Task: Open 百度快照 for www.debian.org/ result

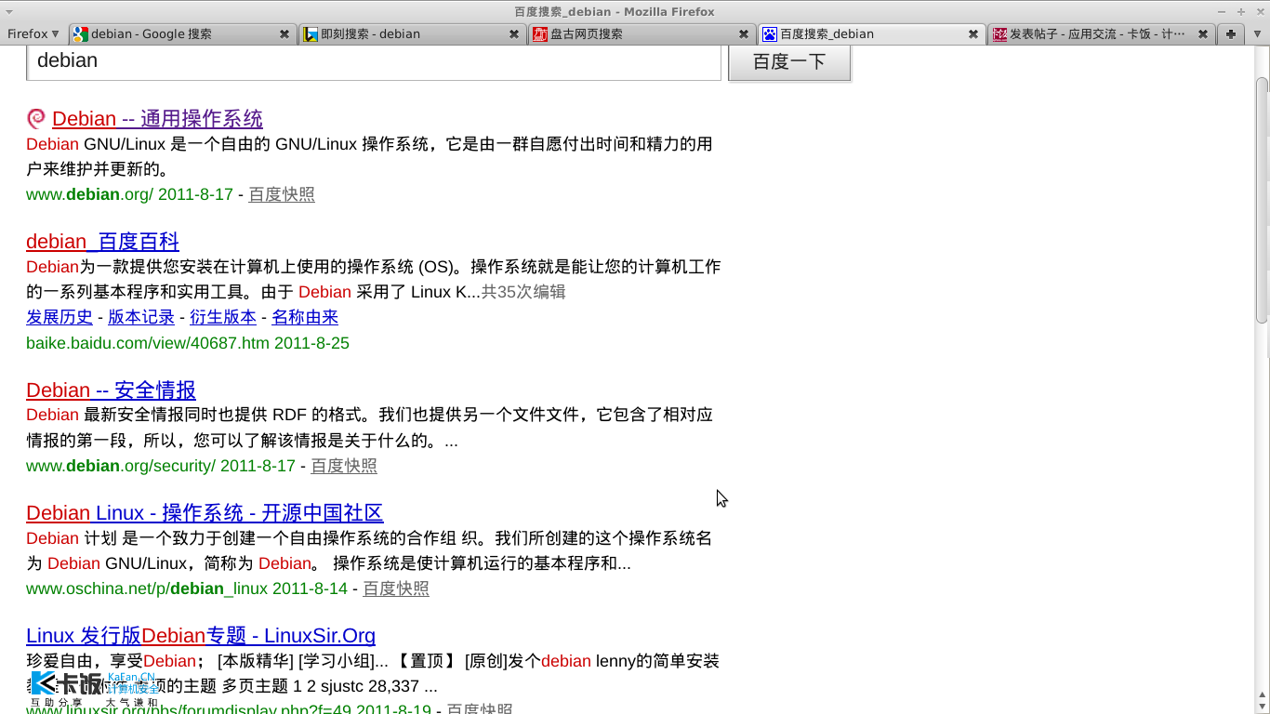Action: [282, 194]
